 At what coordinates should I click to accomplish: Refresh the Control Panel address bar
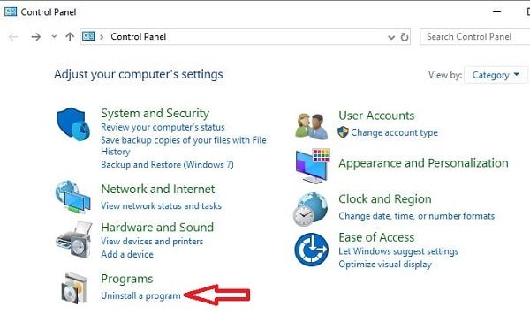point(405,37)
